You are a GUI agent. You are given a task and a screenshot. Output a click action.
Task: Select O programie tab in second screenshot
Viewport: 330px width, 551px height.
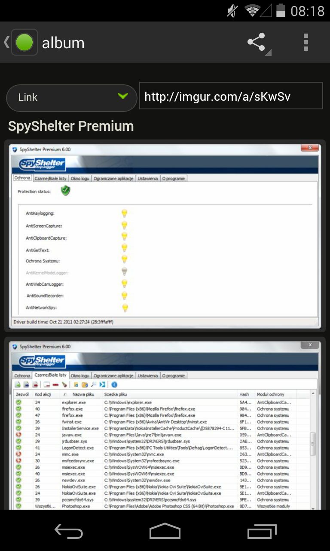point(173,376)
